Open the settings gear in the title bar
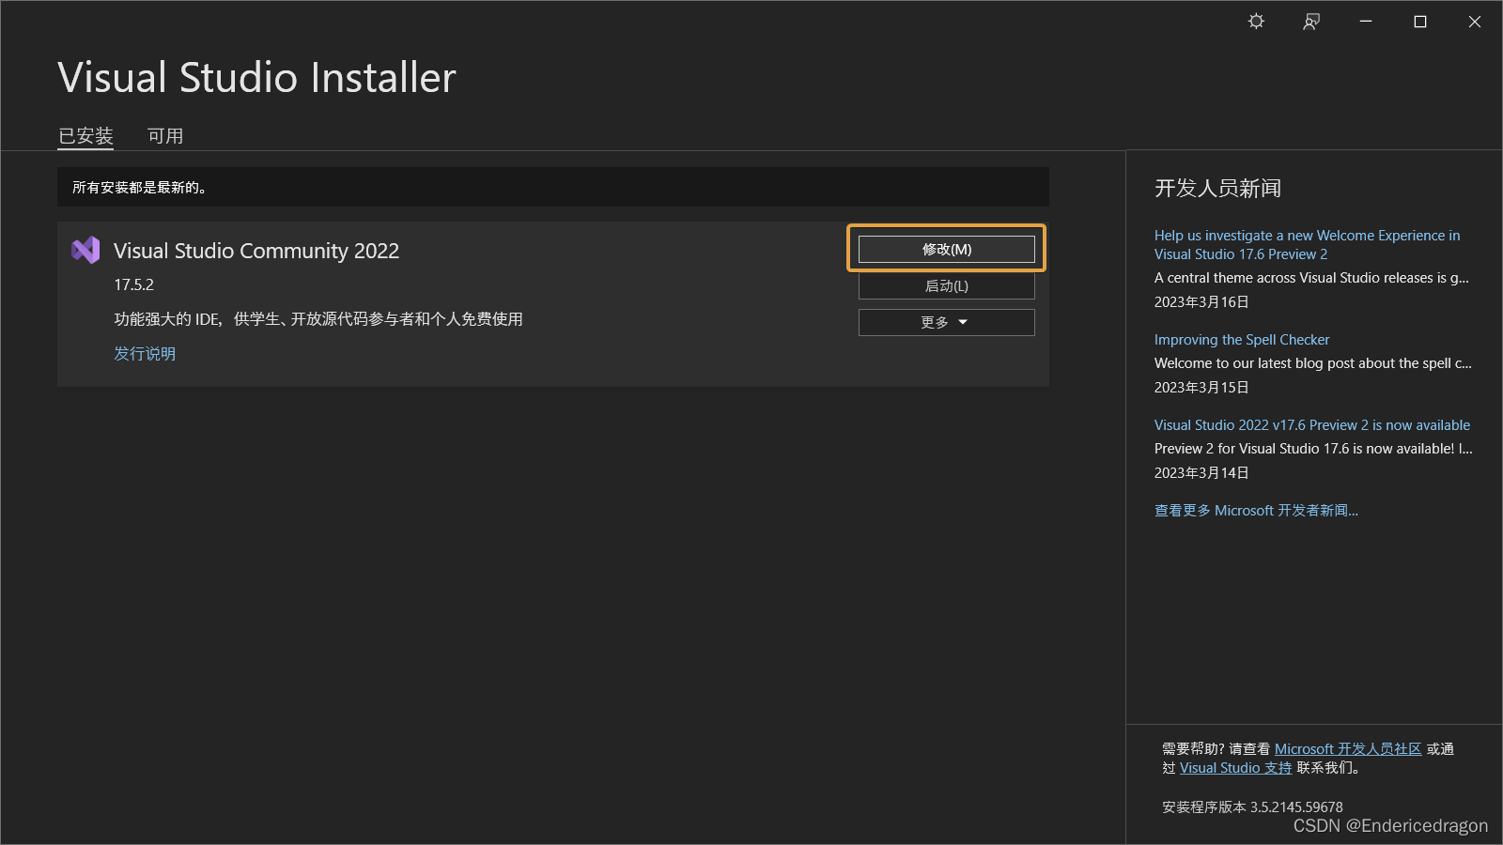The height and width of the screenshot is (845, 1503). (1255, 21)
